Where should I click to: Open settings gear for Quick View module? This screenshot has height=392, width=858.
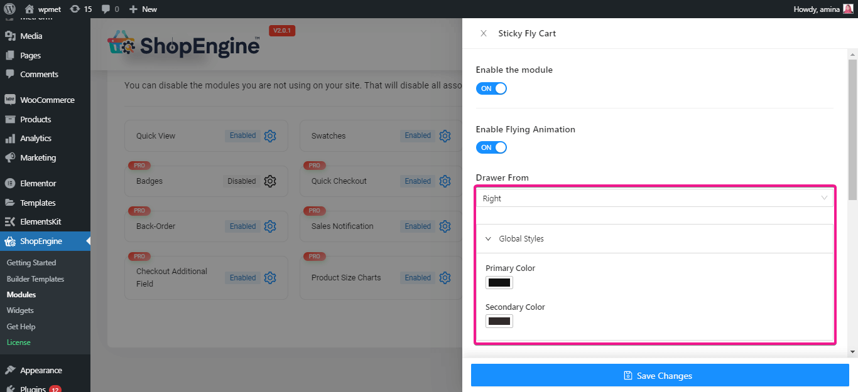point(270,135)
